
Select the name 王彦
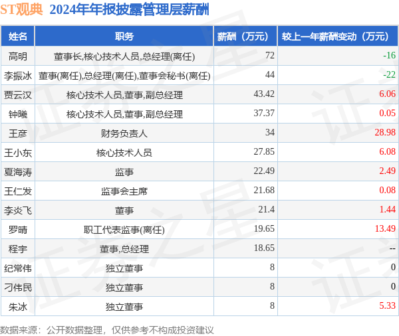(x=18, y=133)
